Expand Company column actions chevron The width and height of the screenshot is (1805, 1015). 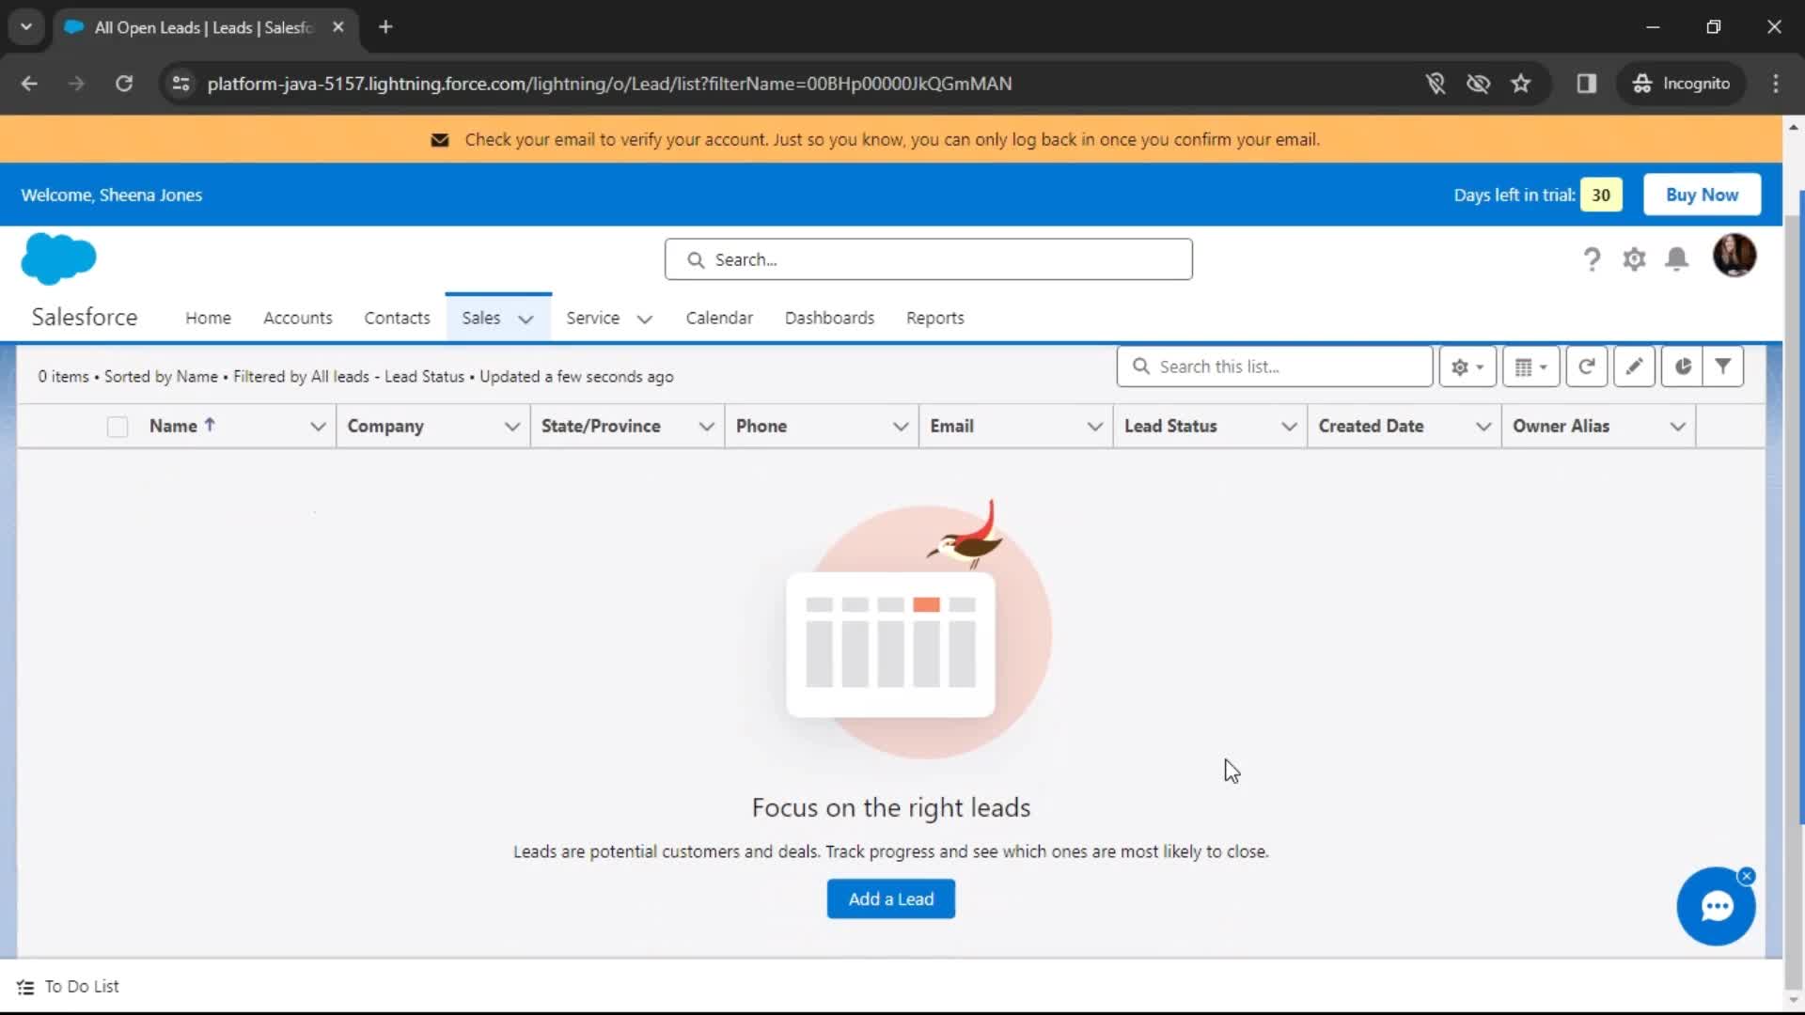512,427
